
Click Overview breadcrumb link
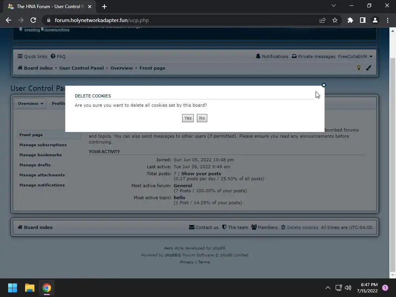[121, 68]
